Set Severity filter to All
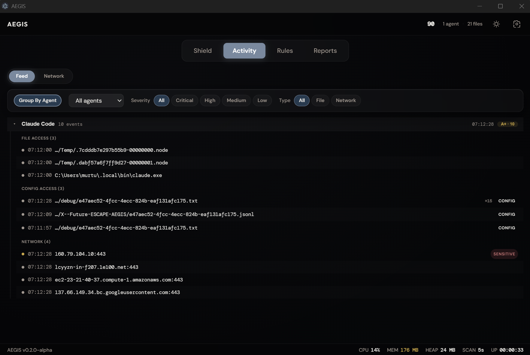Image resolution: width=530 pixels, height=355 pixels. [x=162, y=101]
